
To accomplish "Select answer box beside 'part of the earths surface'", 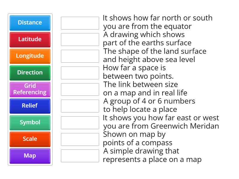I will 80,39.
